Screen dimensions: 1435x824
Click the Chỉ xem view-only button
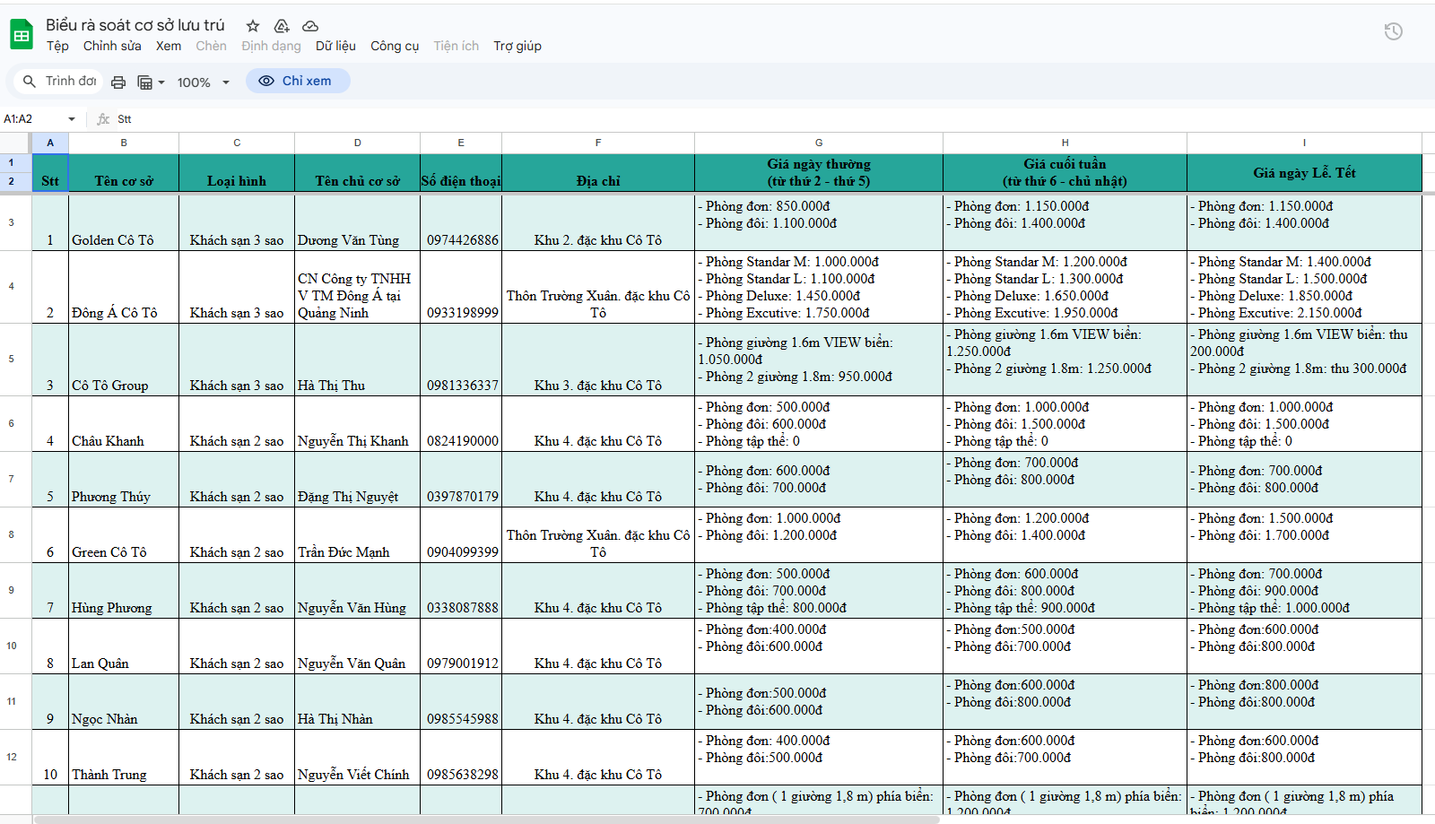coord(298,81)
